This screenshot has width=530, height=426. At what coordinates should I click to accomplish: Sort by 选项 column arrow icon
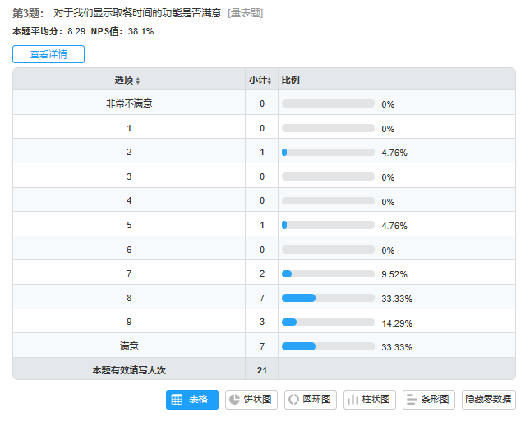click(138, 80)
